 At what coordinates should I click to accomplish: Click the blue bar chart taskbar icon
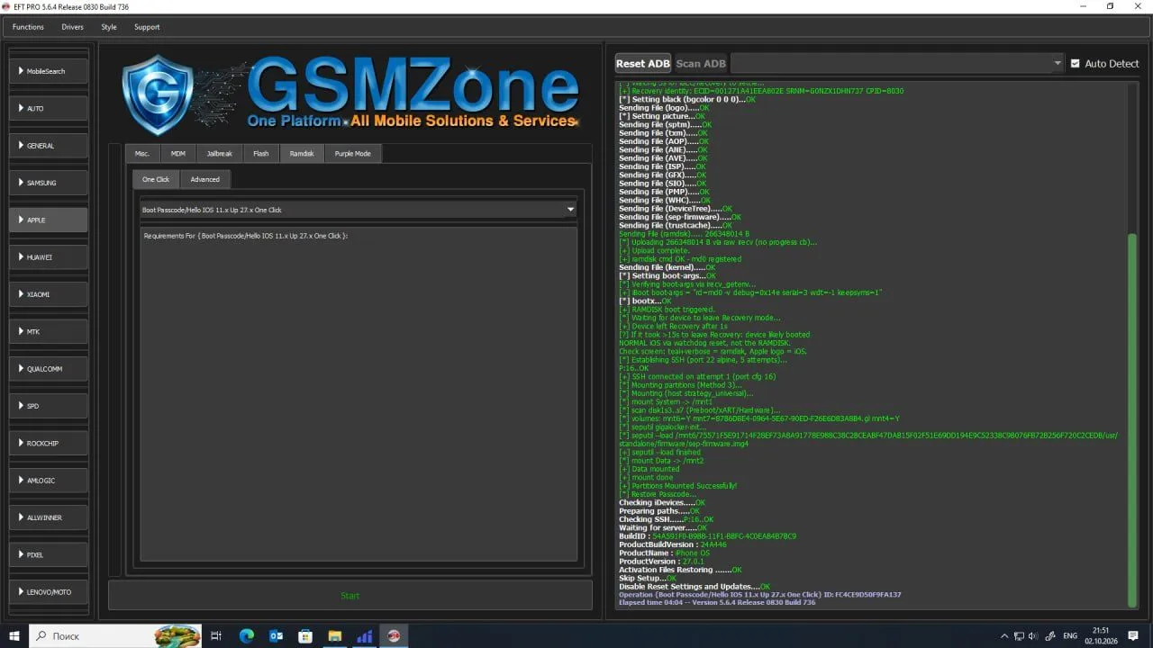click(365, 635)
